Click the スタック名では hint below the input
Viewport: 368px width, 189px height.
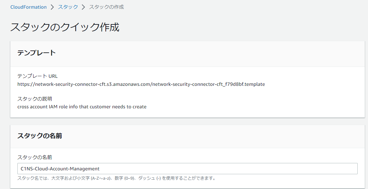[32, 178]
